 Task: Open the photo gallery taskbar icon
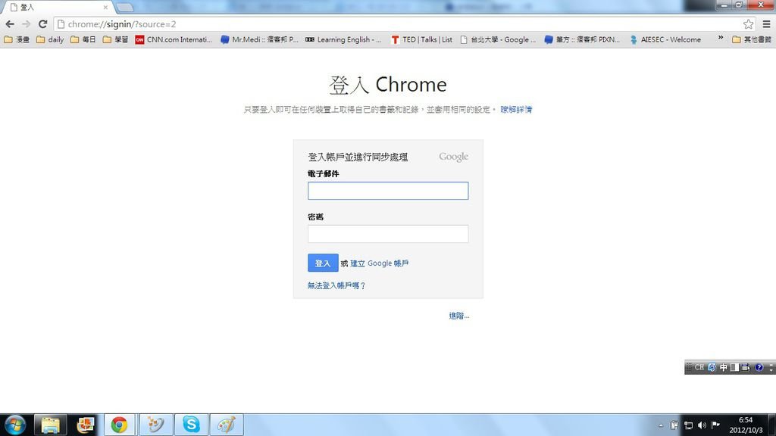85,425
